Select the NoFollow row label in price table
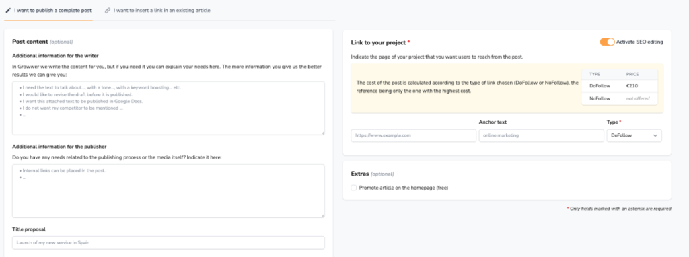This screenshot has height=257, width=689. (600, 98)
